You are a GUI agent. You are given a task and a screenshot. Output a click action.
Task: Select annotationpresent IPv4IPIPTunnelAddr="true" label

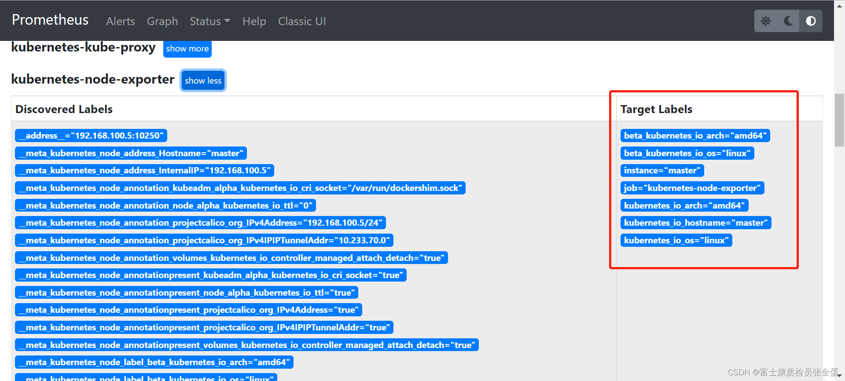click(x=204, y=327)
